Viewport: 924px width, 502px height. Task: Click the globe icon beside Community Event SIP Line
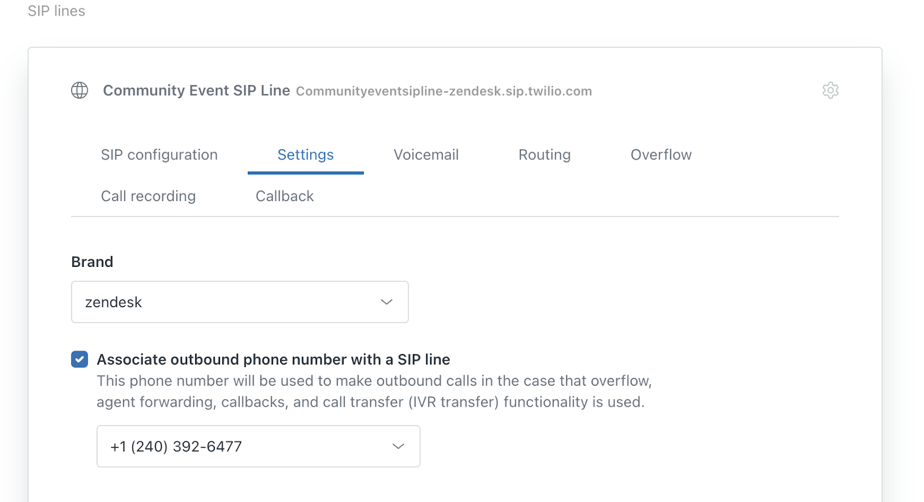pyautogui.click(x=80, y=90)
